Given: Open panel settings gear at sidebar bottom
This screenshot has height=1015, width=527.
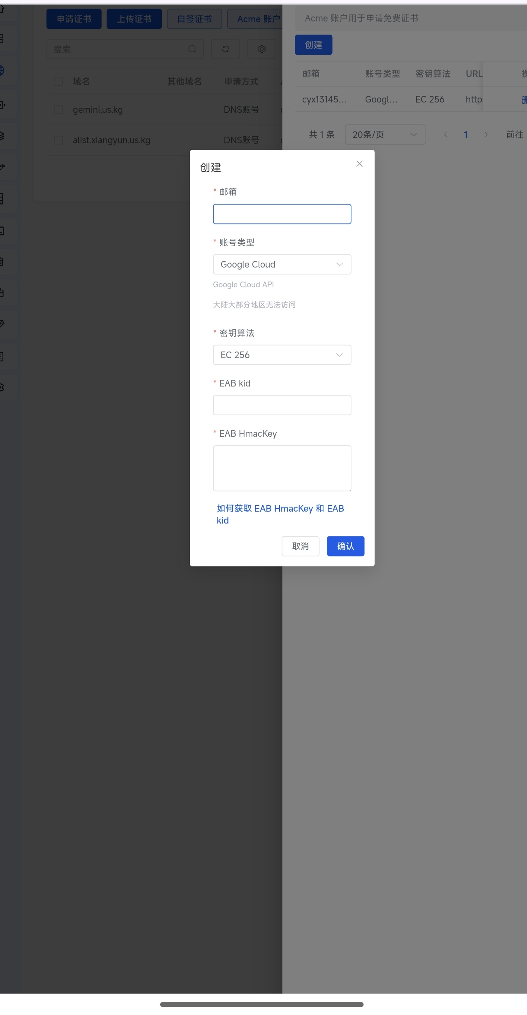Looking at the screenshot, I should coord(2,387).
